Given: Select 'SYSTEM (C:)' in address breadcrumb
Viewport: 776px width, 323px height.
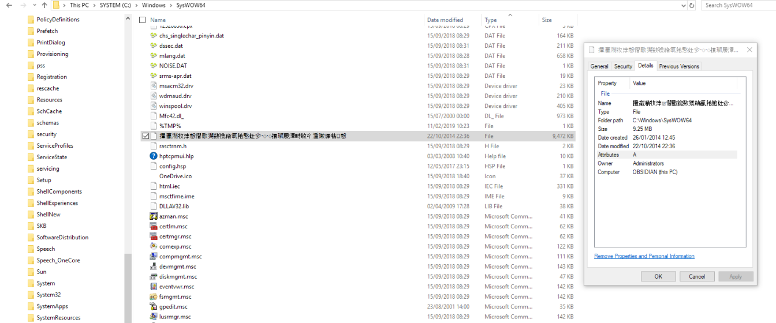Looking at the screenshot, I should (x=114, y=5).
